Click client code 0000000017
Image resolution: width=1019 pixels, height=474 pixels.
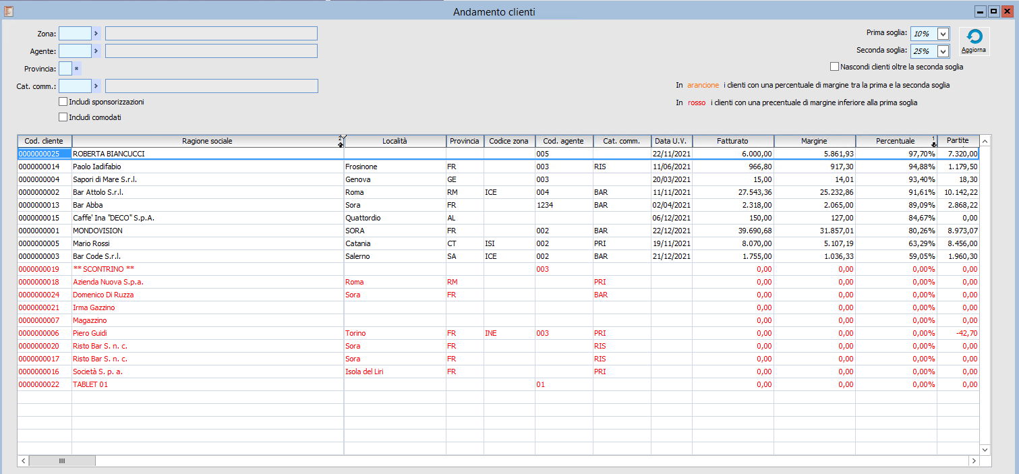39,359
